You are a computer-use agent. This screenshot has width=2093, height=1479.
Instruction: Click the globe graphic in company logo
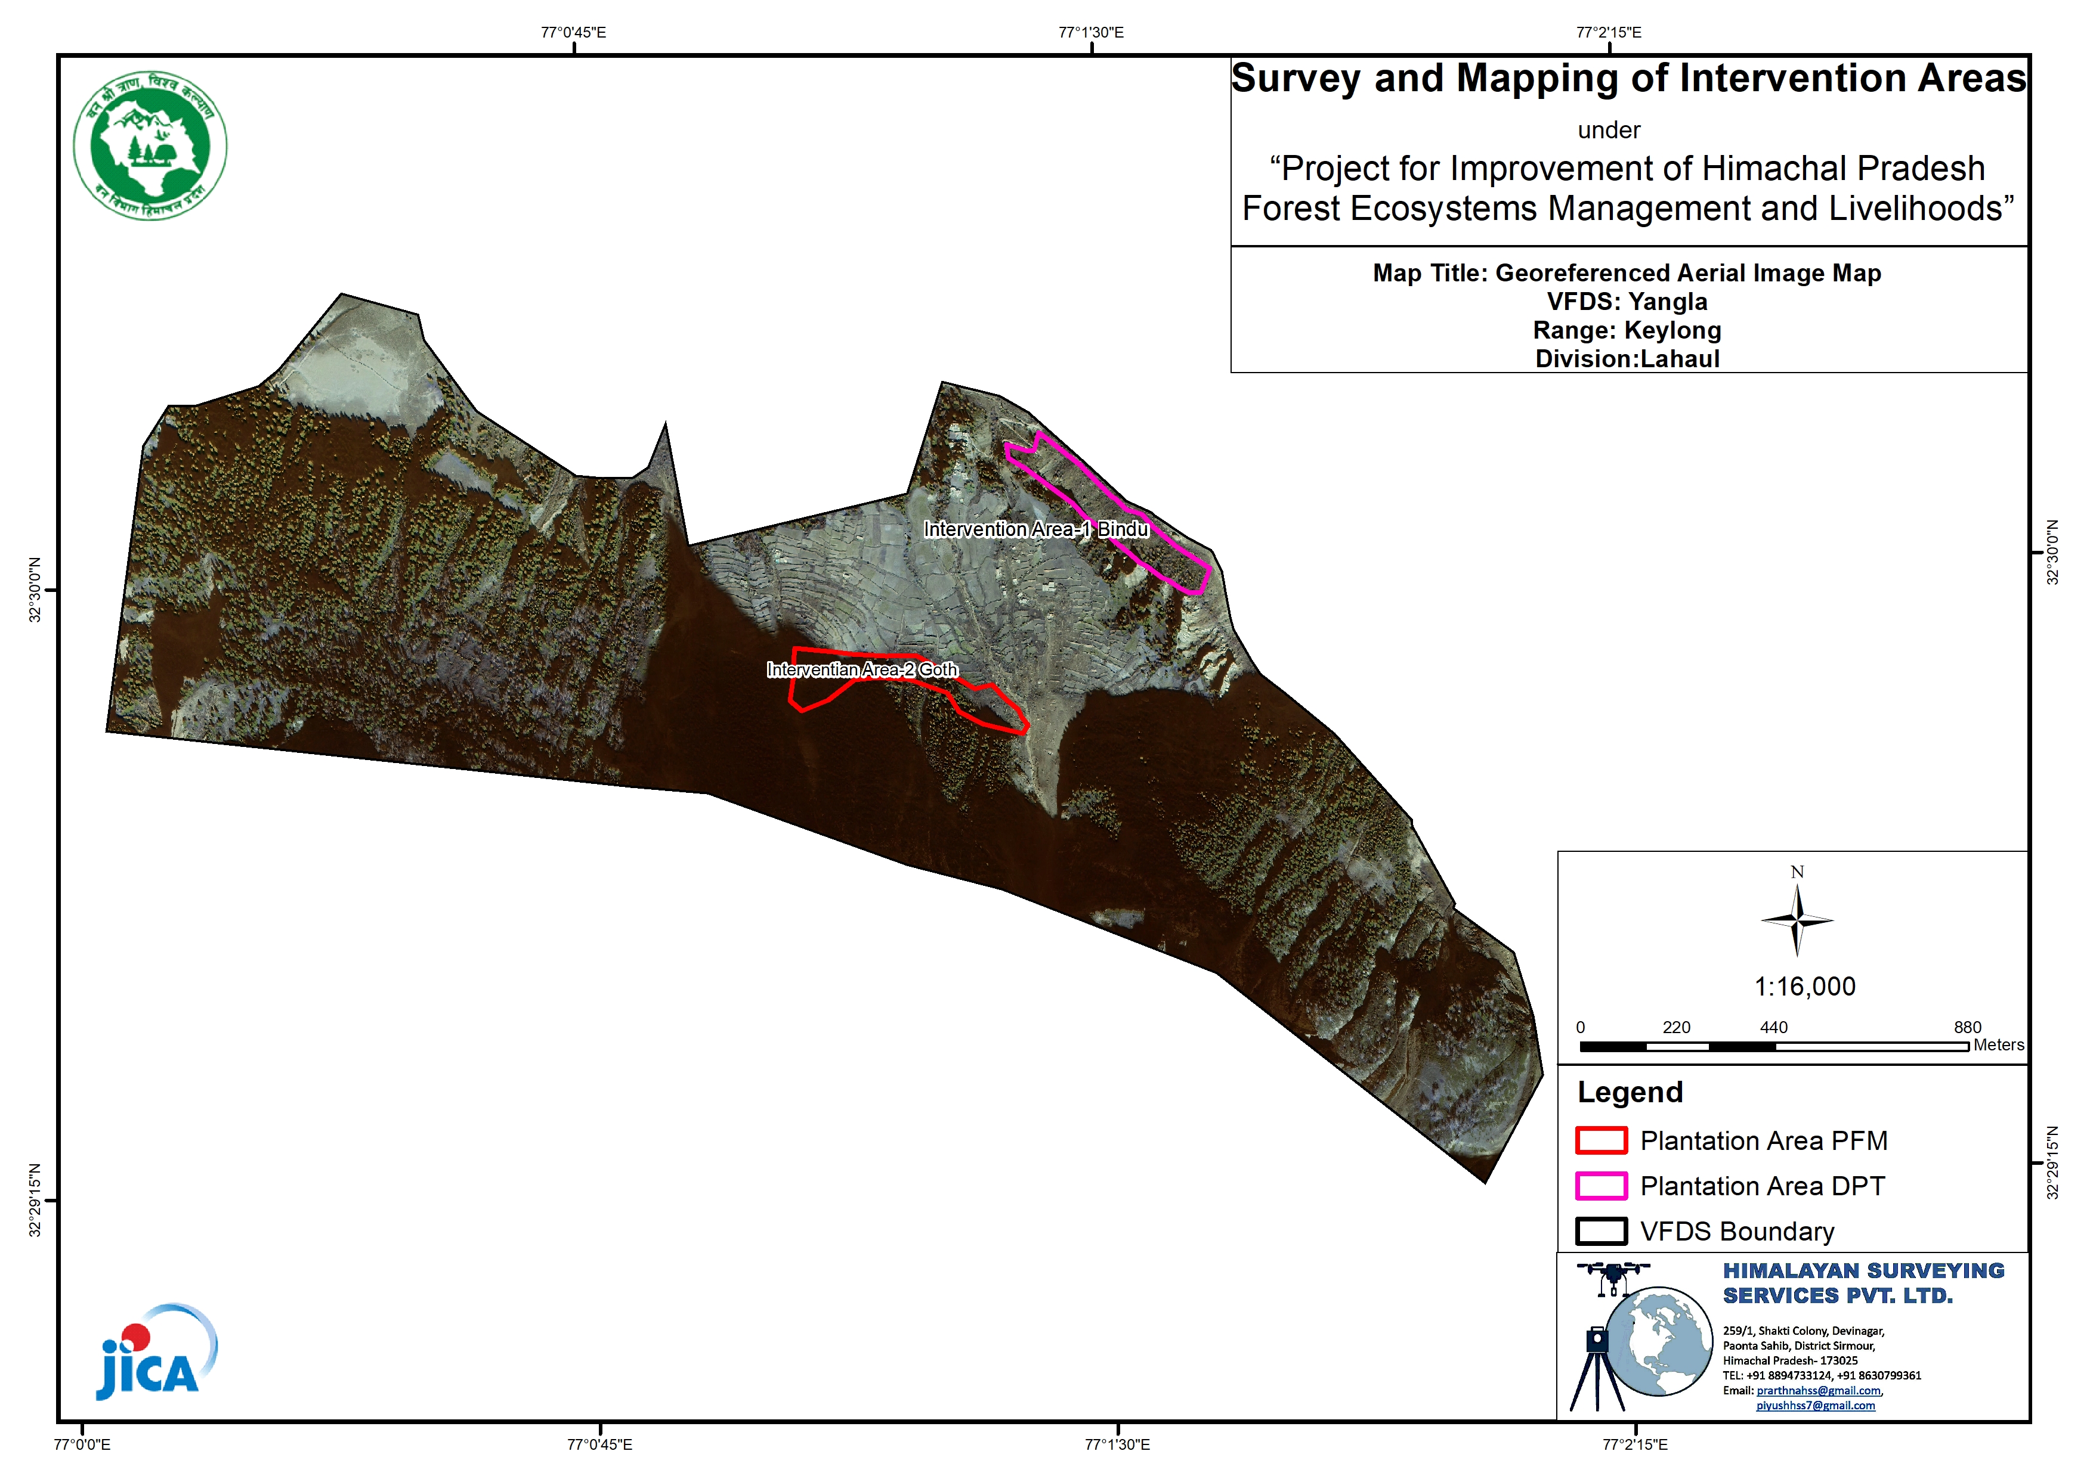click(1658, 1341)
